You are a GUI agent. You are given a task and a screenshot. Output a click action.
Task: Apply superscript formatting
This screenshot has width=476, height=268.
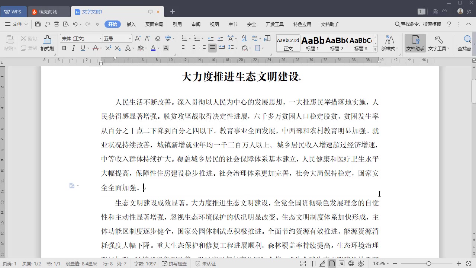[x=108, y=48]
